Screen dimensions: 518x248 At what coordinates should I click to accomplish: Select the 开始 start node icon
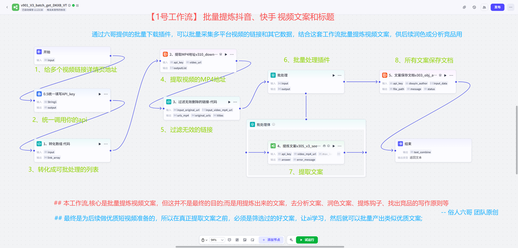point(39,52)
